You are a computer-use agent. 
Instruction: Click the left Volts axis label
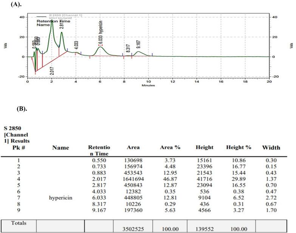[x=5, y=45]
